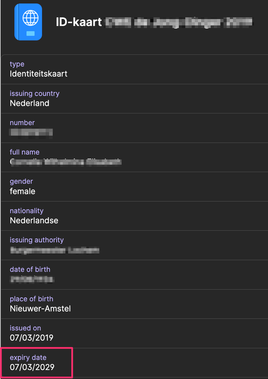268x379 pixels.
Task: Click place of birth Nieuwer-Amstel
Action: [x=40, y=309]
